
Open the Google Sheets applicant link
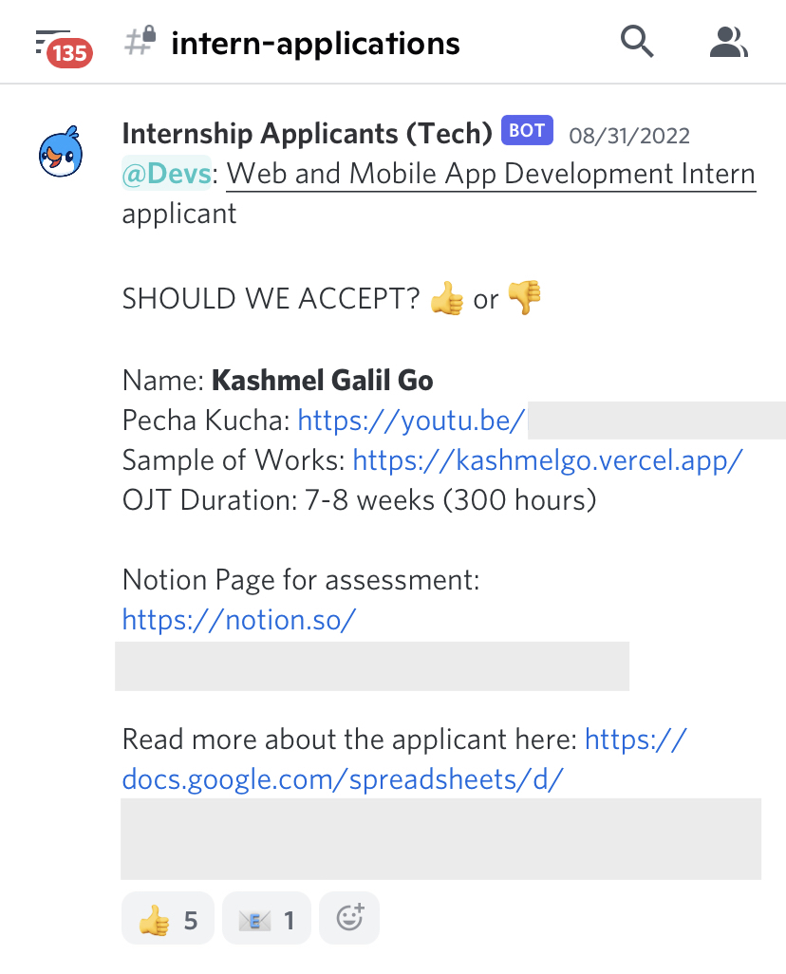tap(343, 778)
